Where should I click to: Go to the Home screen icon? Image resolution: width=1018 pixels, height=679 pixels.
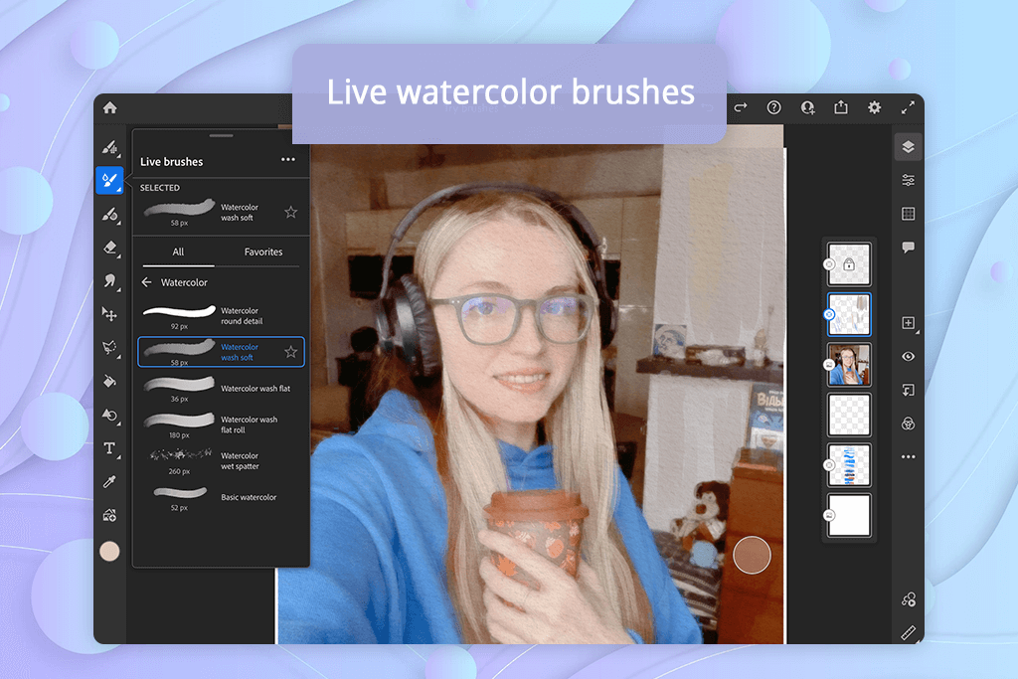[109, 107]
